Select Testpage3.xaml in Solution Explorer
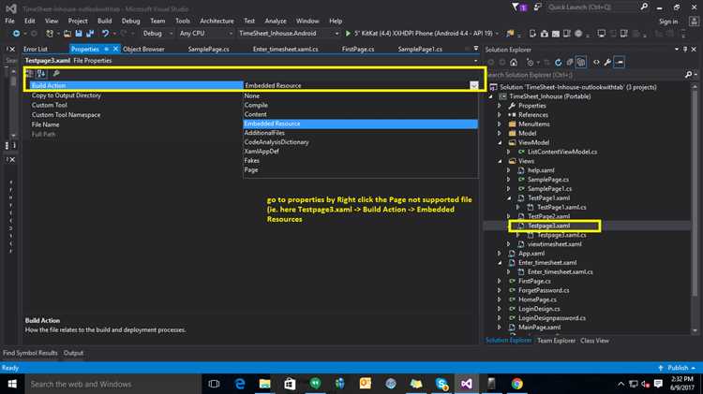This screenshot has width=703, height=394. click(x=548, y=226)
